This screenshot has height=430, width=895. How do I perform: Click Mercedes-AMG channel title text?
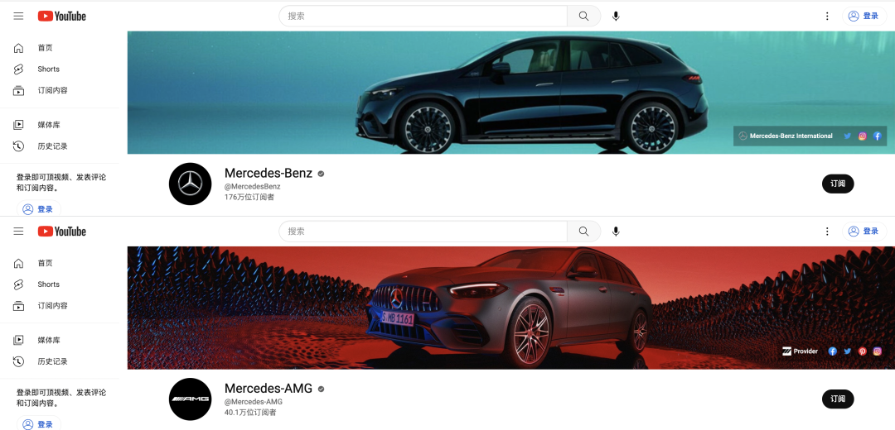[x=268, y=389]
